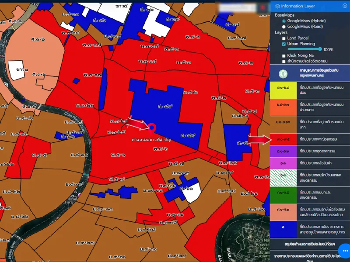The image size is (350, 262).
Task: Click the Bangkok emblem logo in legend header
Action: [x=283, y=72]
